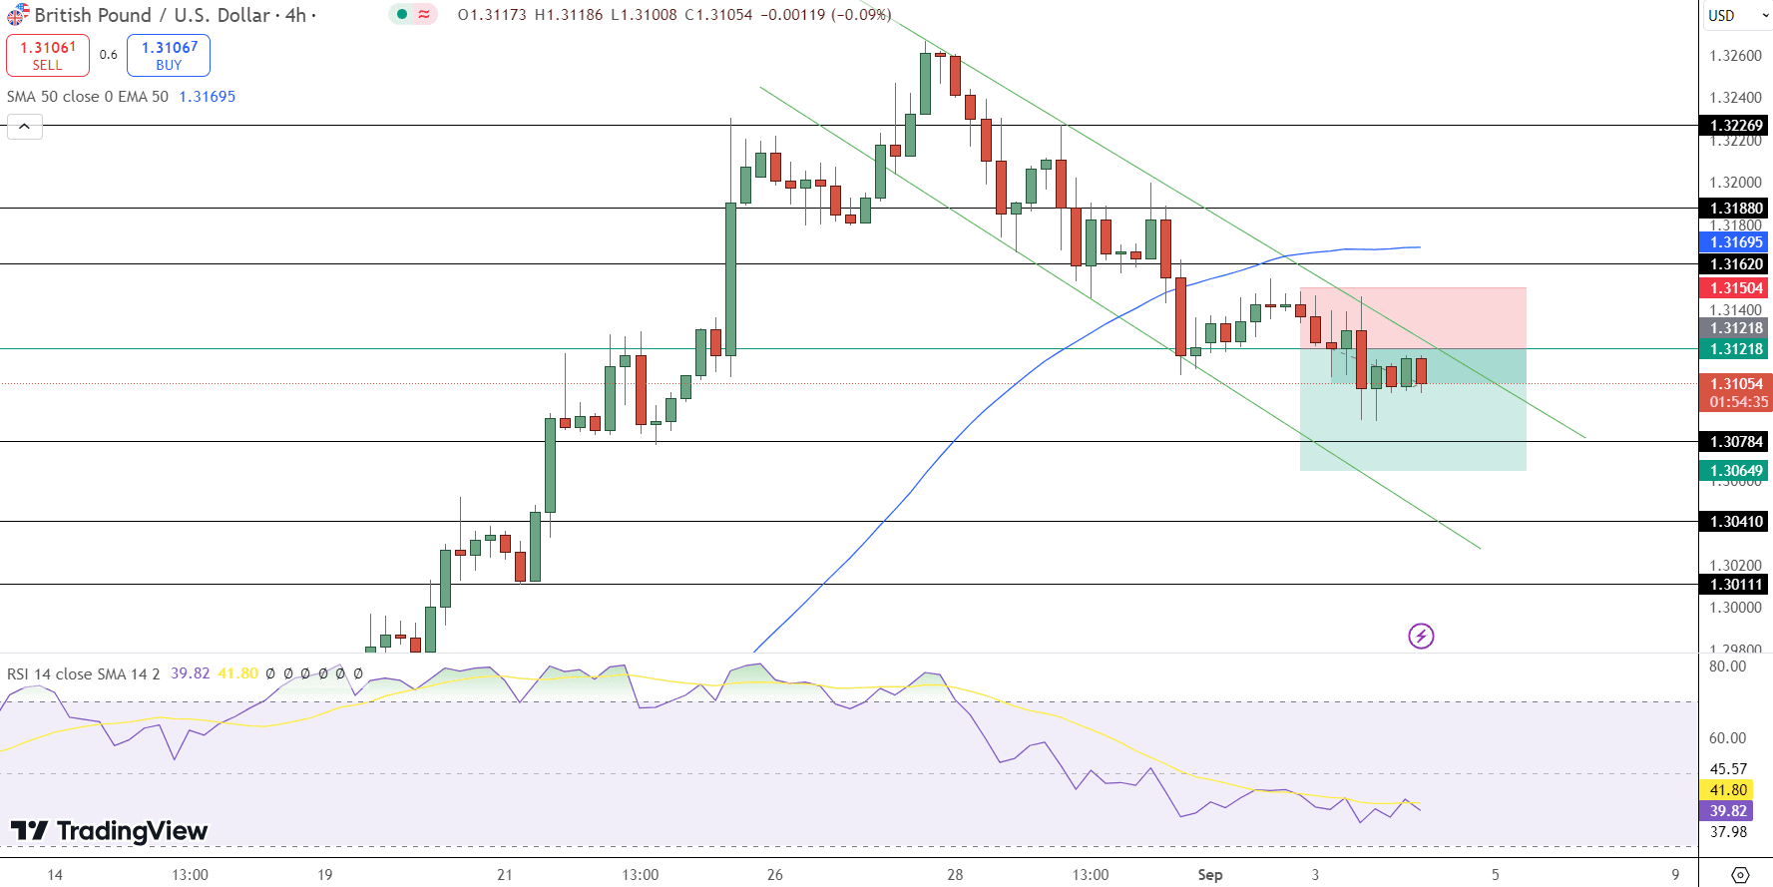Click the OHLC change value −0.00119 (−0.09%)

coord(826,15)
